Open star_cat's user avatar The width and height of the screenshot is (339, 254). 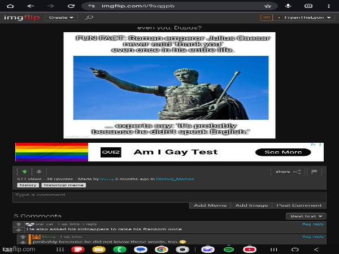coord(30,225)
